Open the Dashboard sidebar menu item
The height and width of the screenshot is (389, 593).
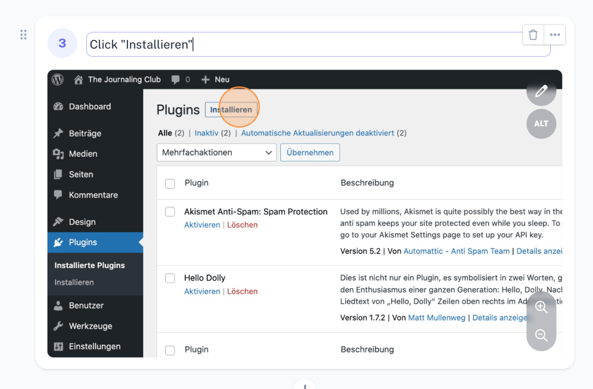click(89, 107)
